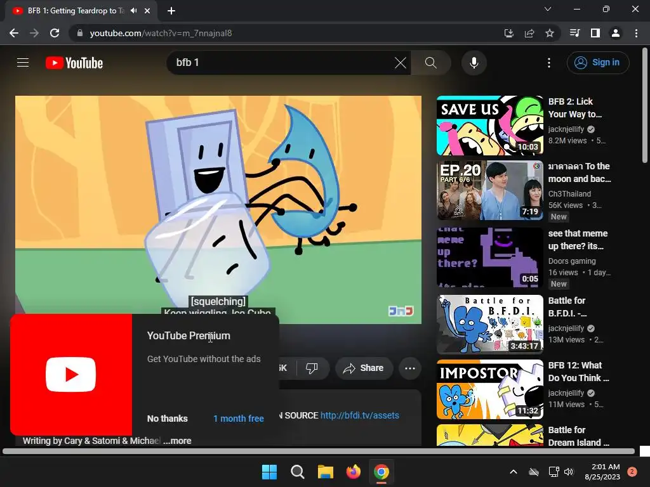
Task: Click the page's vertical scrollbar
Action: tap(645, 106)
